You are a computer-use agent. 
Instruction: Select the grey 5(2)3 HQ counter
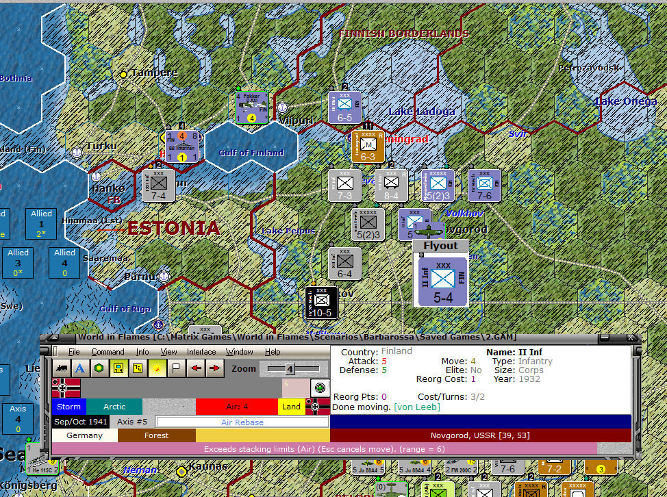pyautogui.click(x=368, y=225)
